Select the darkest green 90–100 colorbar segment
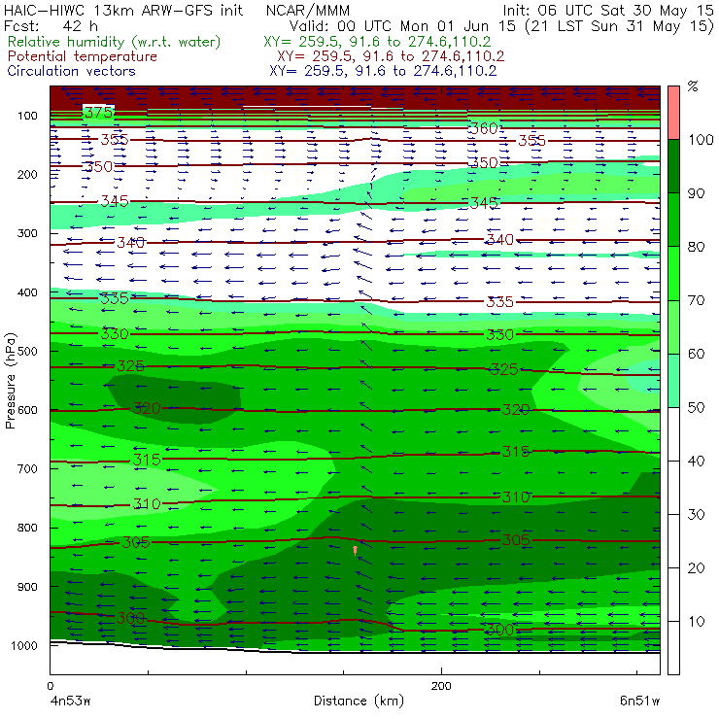This screenshot has width=719, height=719. [673, 166]
